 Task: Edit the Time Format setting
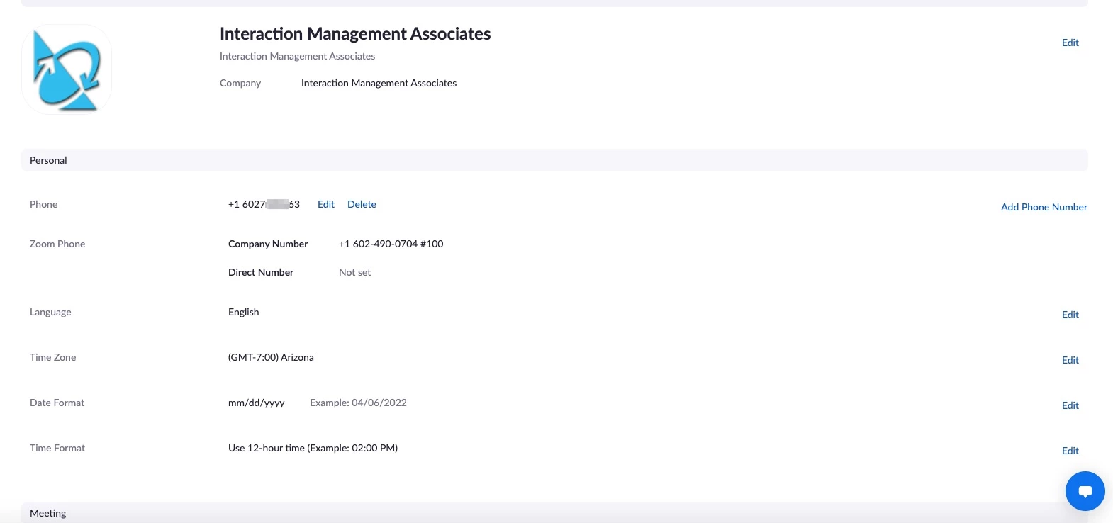[x=1070, y=451]
